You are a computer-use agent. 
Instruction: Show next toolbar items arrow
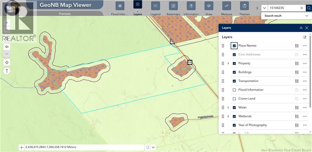[257, 8]
